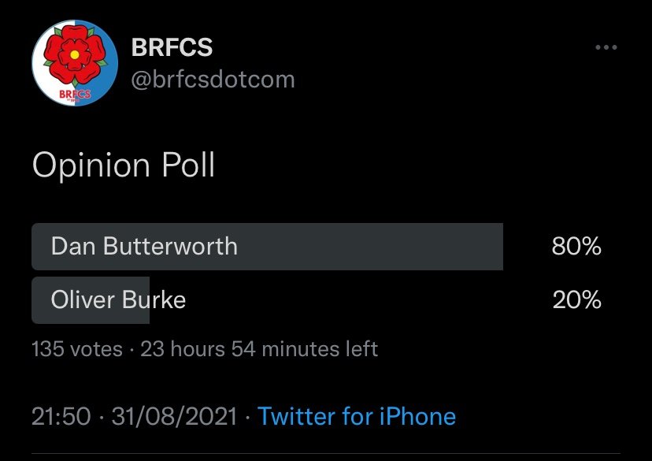This screenshot has width=652, height=461.
Task: Open the three-dot more options menu
Action: coord(606,47)
